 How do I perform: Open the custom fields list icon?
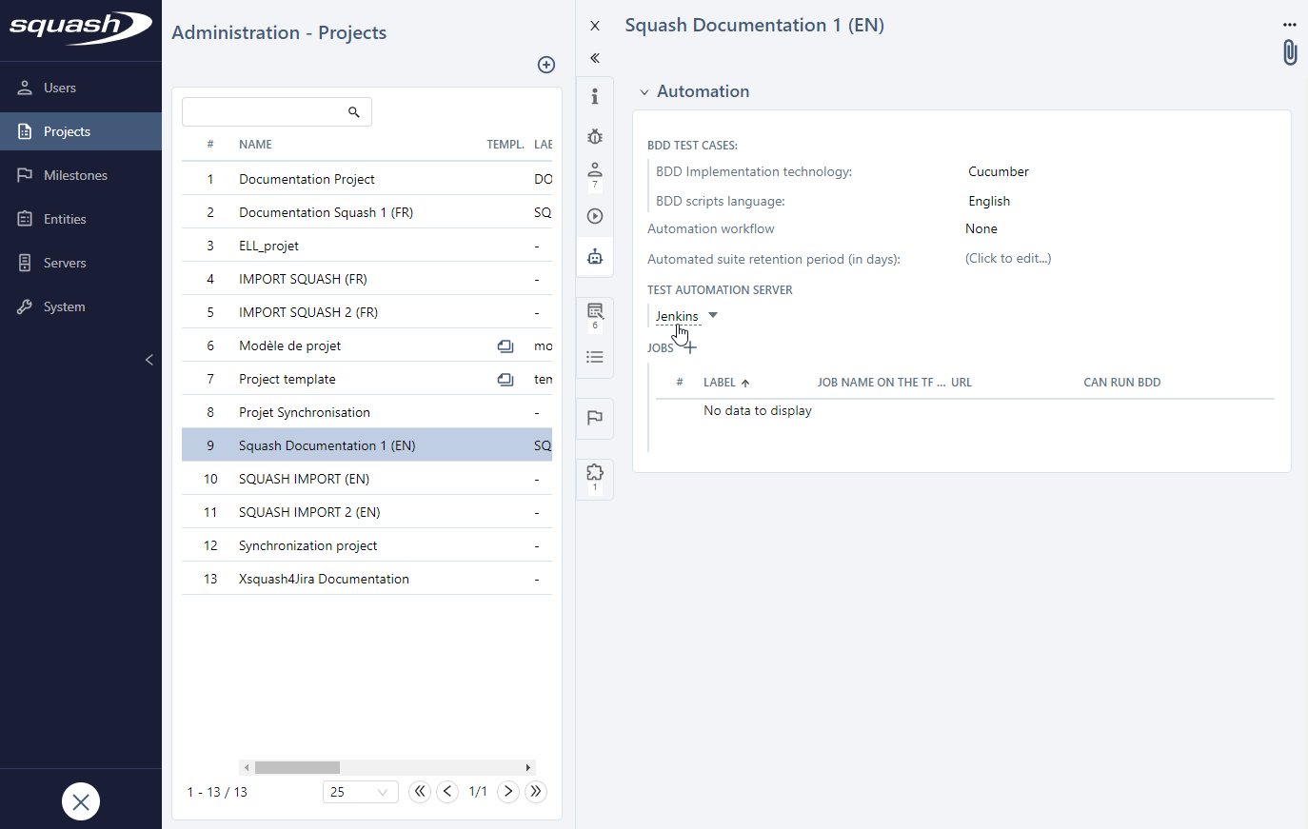point(595,311)
